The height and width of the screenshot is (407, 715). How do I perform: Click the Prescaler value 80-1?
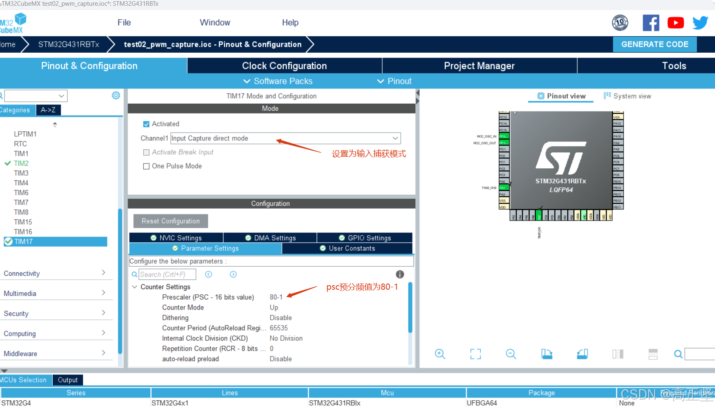point(276,297)
